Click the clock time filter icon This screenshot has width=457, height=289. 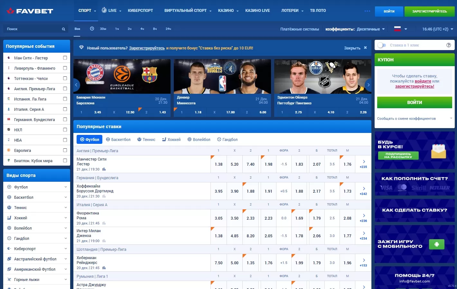pos(92,29)
